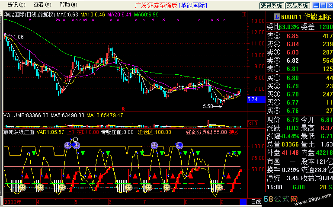333x207 pixels.
Task: Click the X10 volume scale label
Action: point(253,123)
